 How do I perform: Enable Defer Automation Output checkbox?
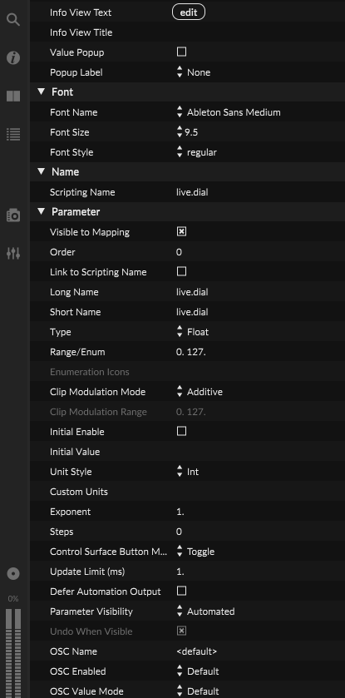[x=181, y=592]
